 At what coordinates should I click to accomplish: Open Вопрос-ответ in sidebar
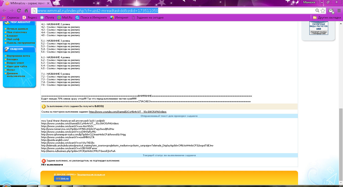pyautogui.click(x=15, y=63)
